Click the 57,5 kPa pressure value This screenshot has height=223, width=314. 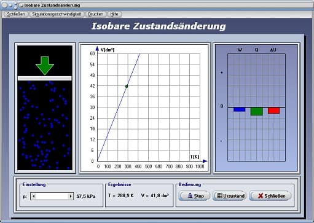coord(86,196)
